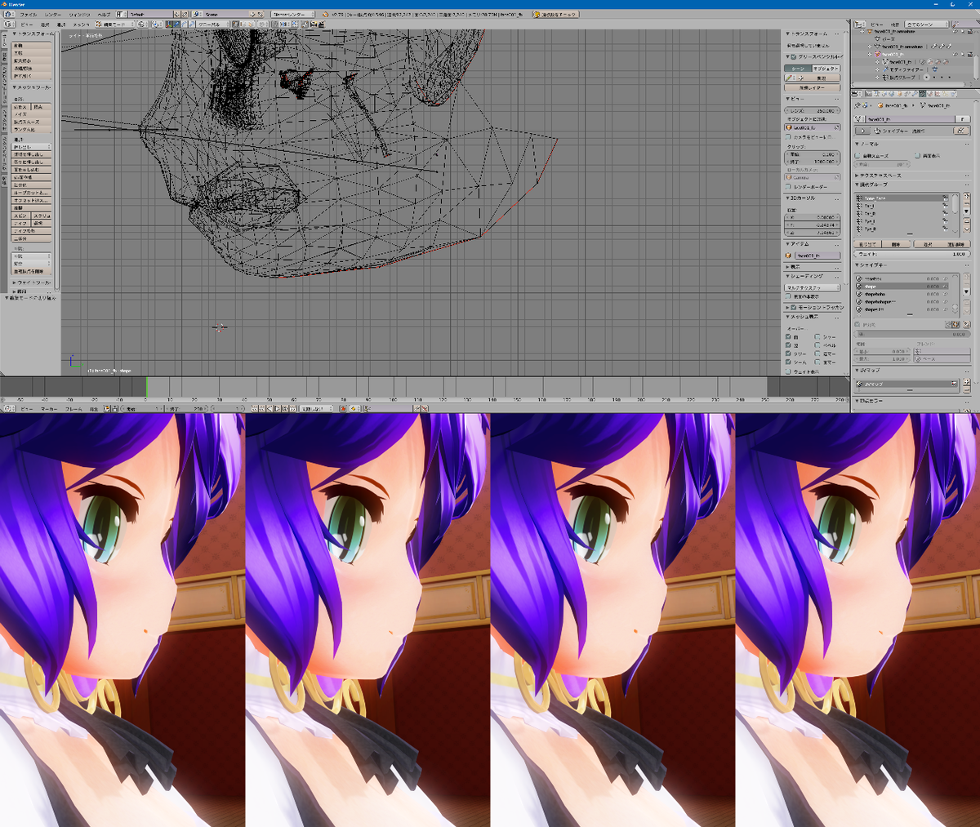The image size is (980, 827).
Task: Click the Info editor type icon
Action: (x=8, y=14)
